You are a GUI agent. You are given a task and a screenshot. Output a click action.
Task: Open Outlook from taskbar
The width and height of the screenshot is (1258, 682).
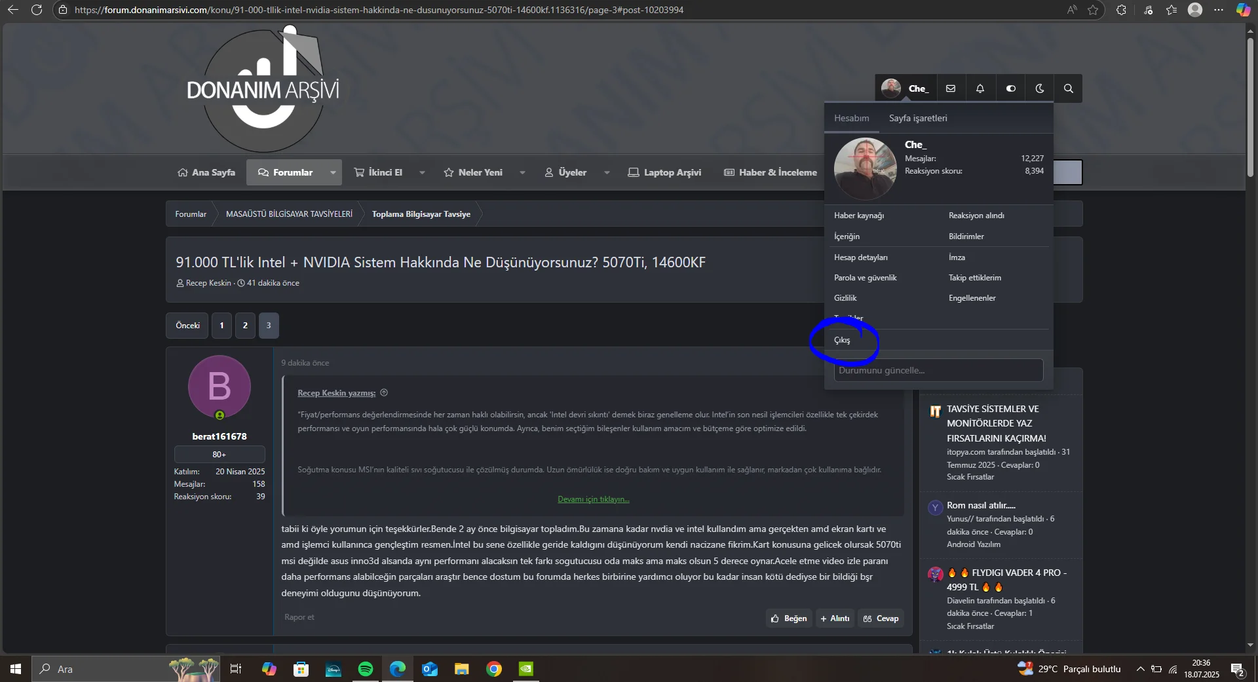(x=430, y=669)
